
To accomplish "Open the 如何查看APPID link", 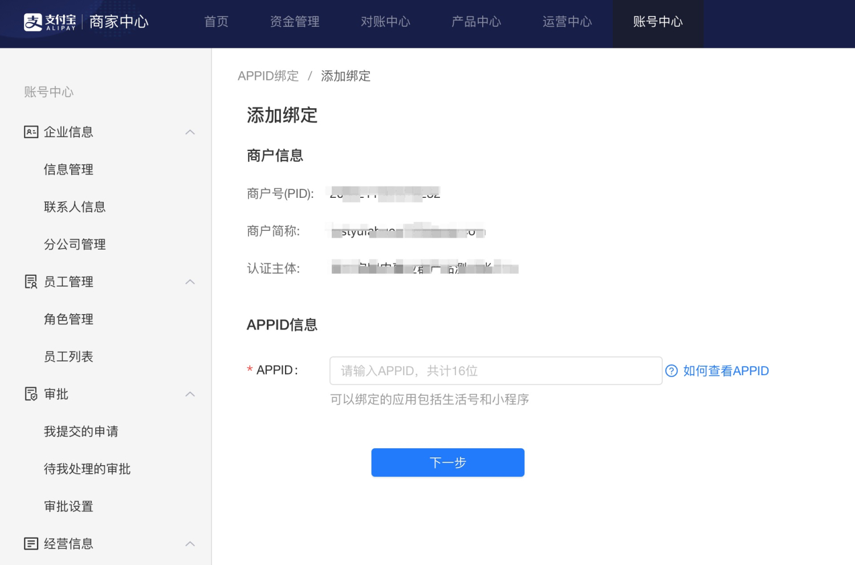I will tap(726, 371).
